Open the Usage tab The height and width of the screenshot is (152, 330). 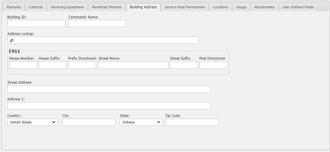pos(241,7)
